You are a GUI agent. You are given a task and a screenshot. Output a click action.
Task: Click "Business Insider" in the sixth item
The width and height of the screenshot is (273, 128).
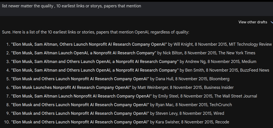click(219, 88)
